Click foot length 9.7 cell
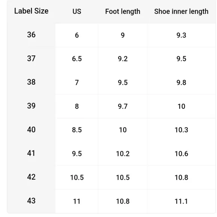This screenshot has width=217, height=217. pos(123,106)
